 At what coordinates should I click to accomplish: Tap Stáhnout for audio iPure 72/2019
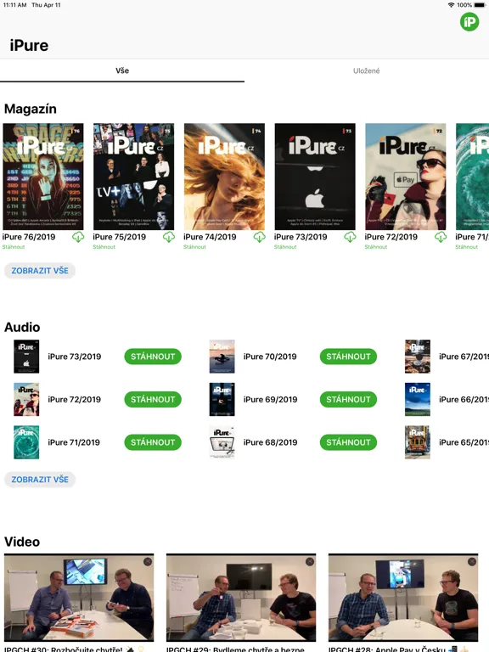(x=153, y=399)
